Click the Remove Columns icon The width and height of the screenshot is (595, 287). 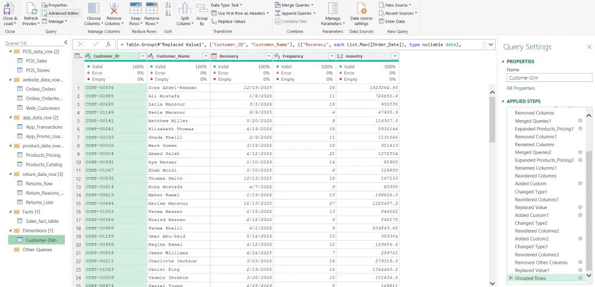[114, 8]
